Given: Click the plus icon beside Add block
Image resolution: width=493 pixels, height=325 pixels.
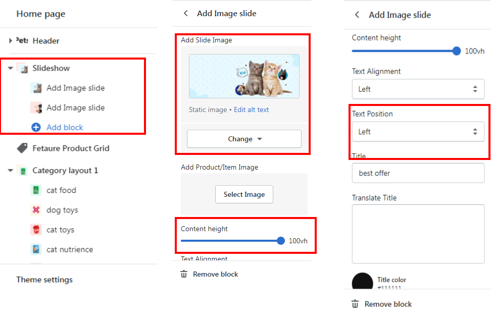Looking at the screenshot, I should point(36,128).
